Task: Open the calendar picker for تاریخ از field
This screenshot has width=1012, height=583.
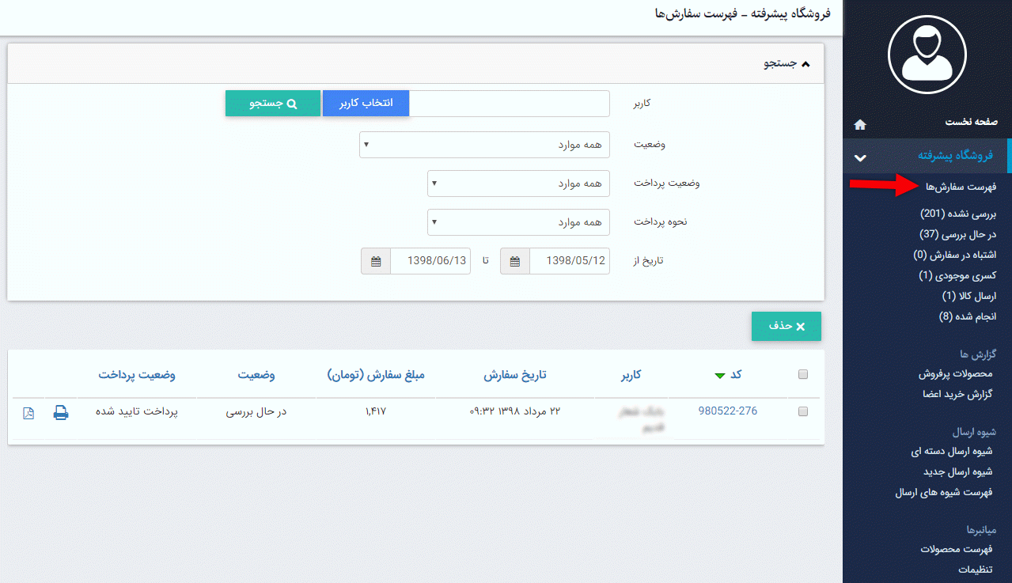Action: click(x=514, y=260)
